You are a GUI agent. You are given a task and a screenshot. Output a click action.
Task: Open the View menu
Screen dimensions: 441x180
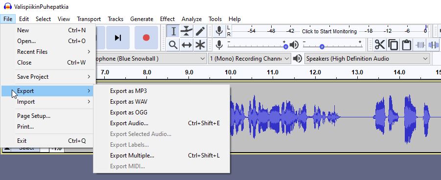(64, 19)
